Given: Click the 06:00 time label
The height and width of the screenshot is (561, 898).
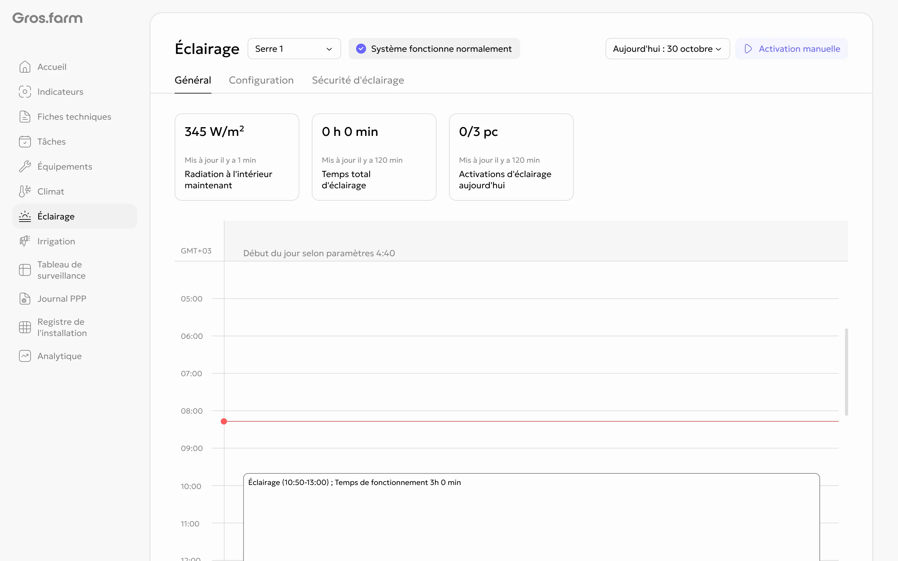Looking at the screenshot, I should point(191,336).
